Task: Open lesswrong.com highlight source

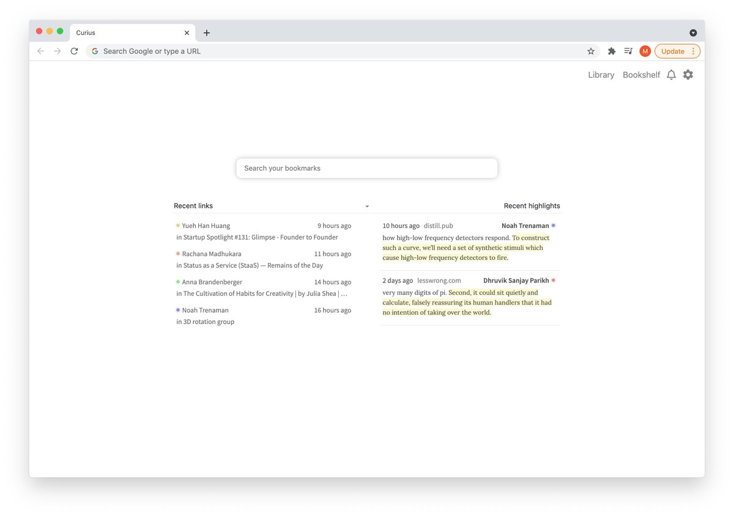Action: pos(439,281)
